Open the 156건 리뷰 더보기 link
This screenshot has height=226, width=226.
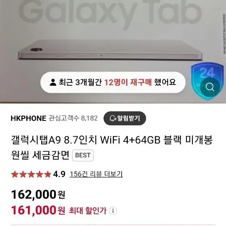(96, 174)
